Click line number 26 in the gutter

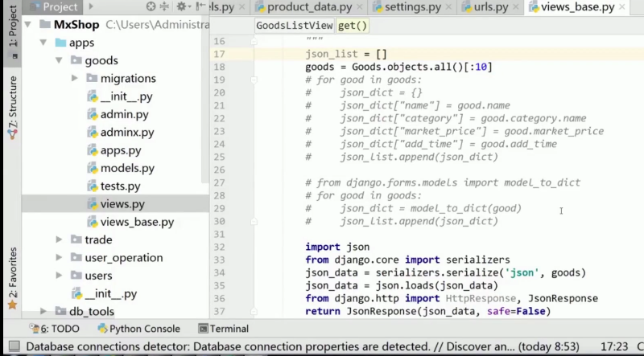click(x=219, y=170)
